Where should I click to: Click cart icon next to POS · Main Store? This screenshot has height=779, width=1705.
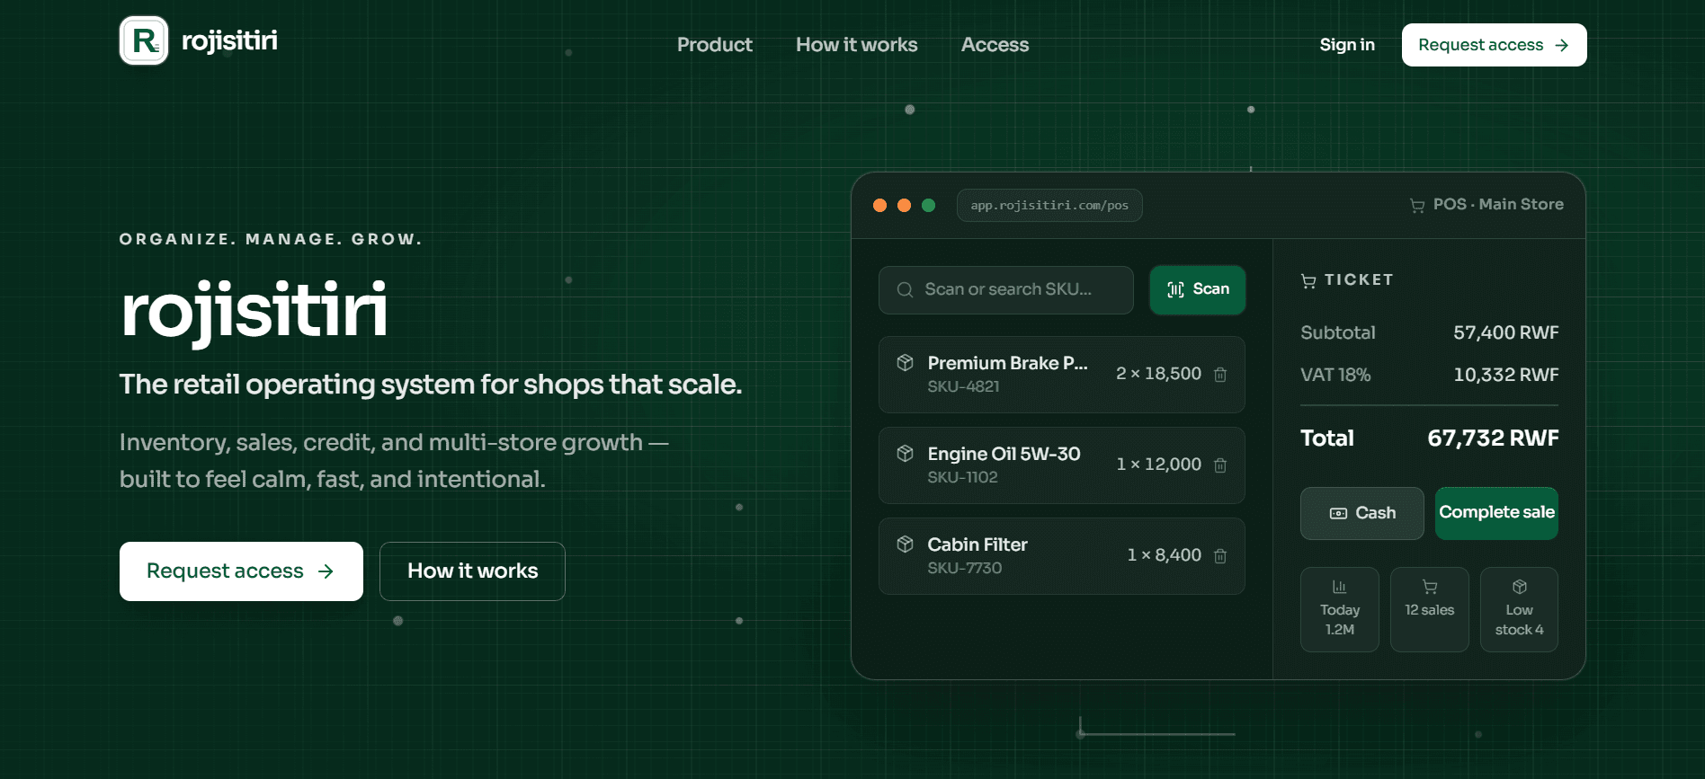(x=1417, y=206)
